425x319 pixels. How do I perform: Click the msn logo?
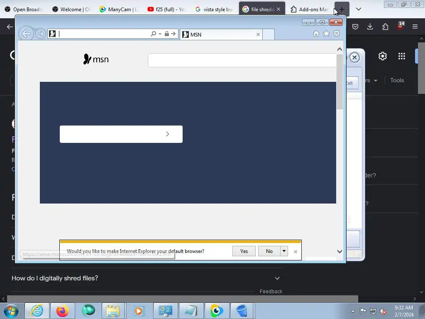96,59
